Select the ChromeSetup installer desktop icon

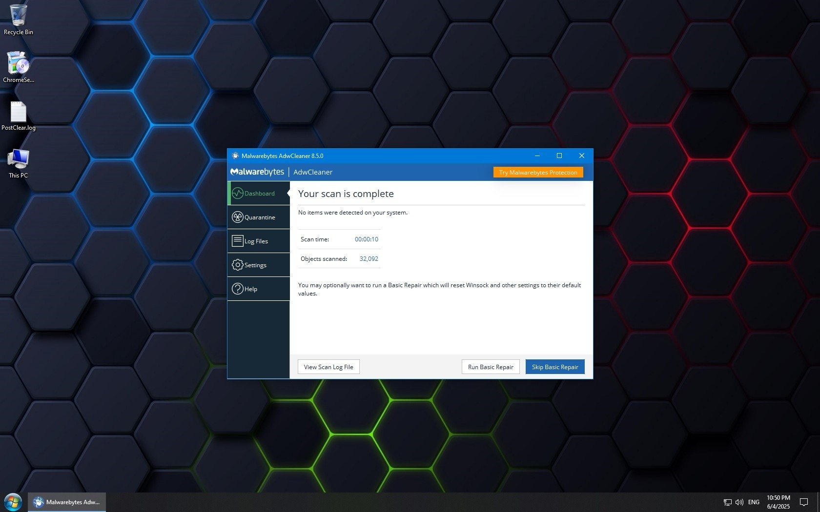point(19,67)
